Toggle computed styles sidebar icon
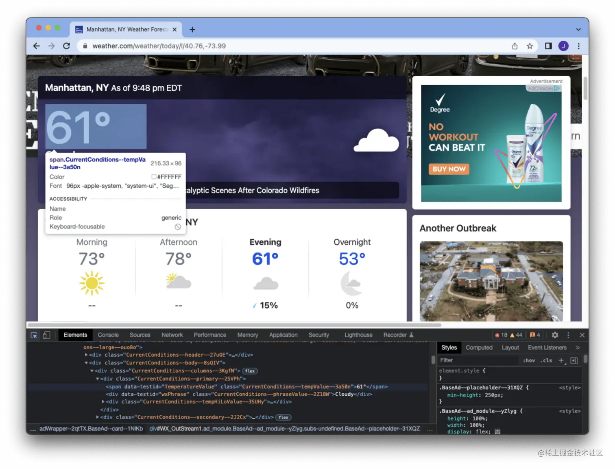Viewport: 615px width, 469px height. [574, 360]
